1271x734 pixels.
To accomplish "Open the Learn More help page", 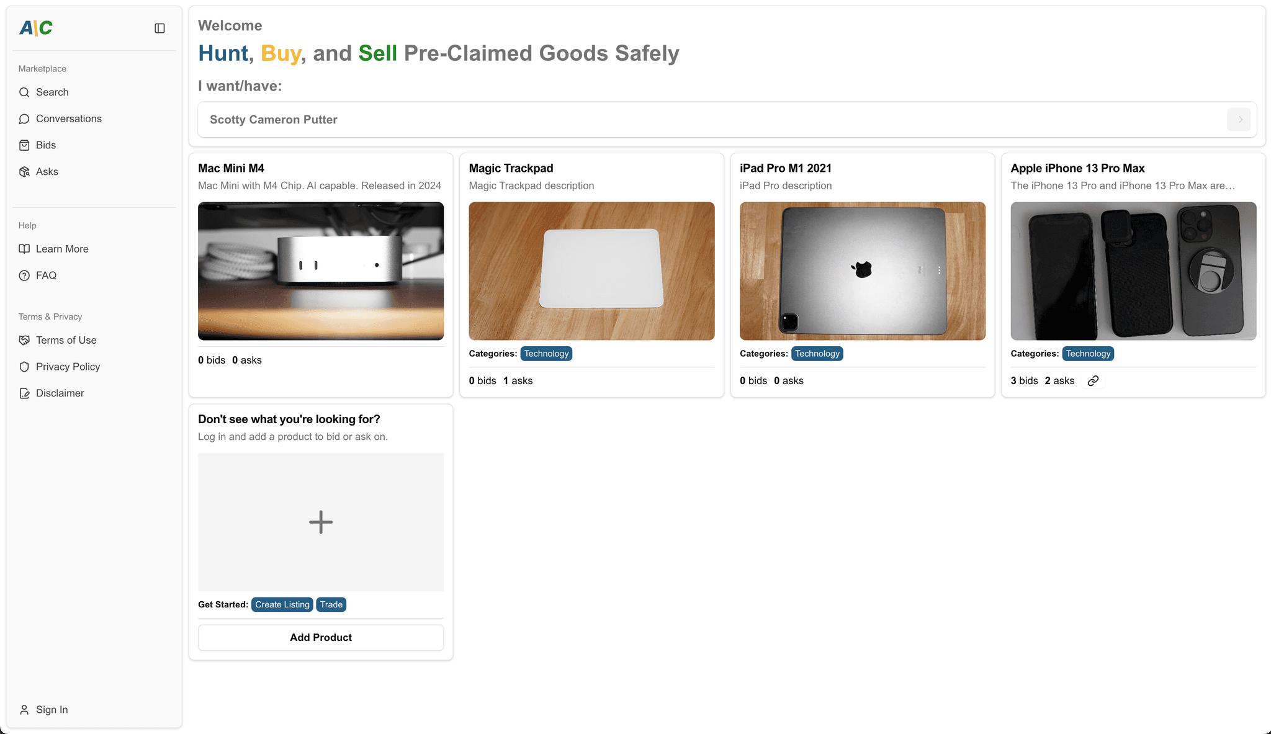I will click(x=62, y=249).
